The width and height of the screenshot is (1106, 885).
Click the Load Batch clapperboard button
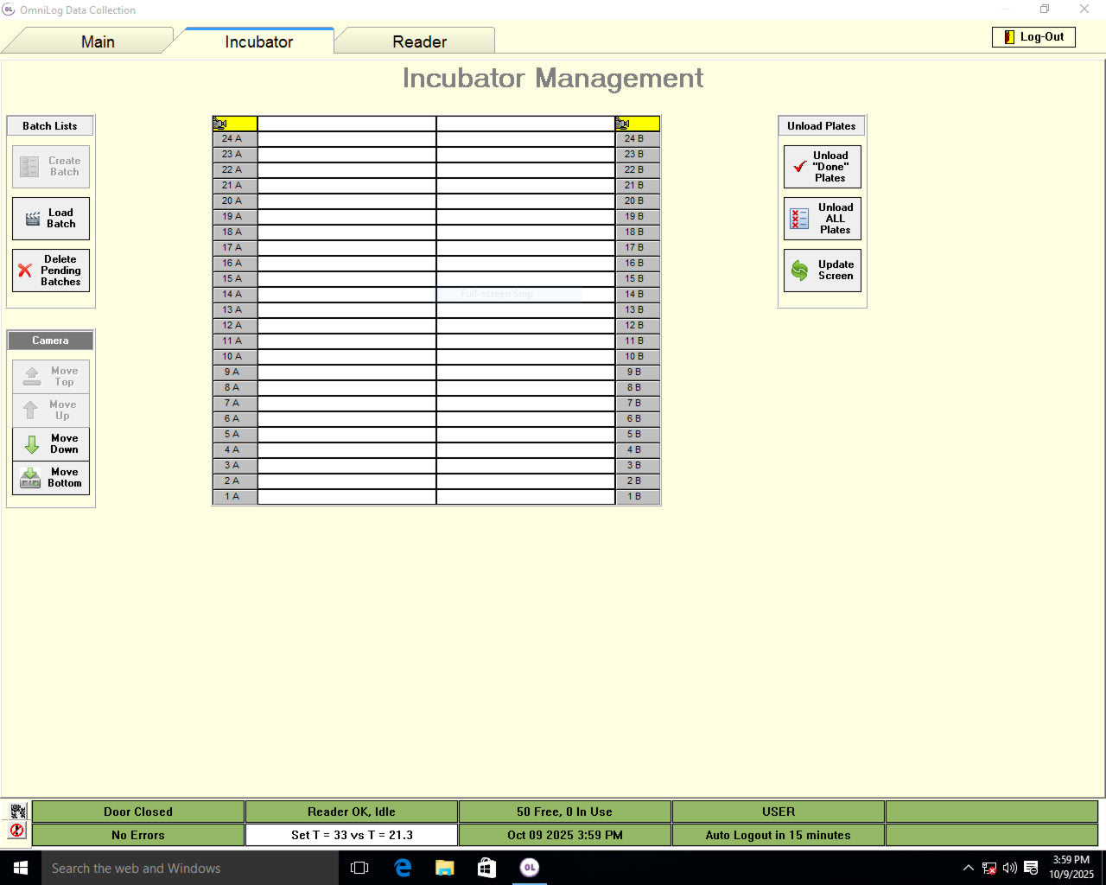click(51, 219)
